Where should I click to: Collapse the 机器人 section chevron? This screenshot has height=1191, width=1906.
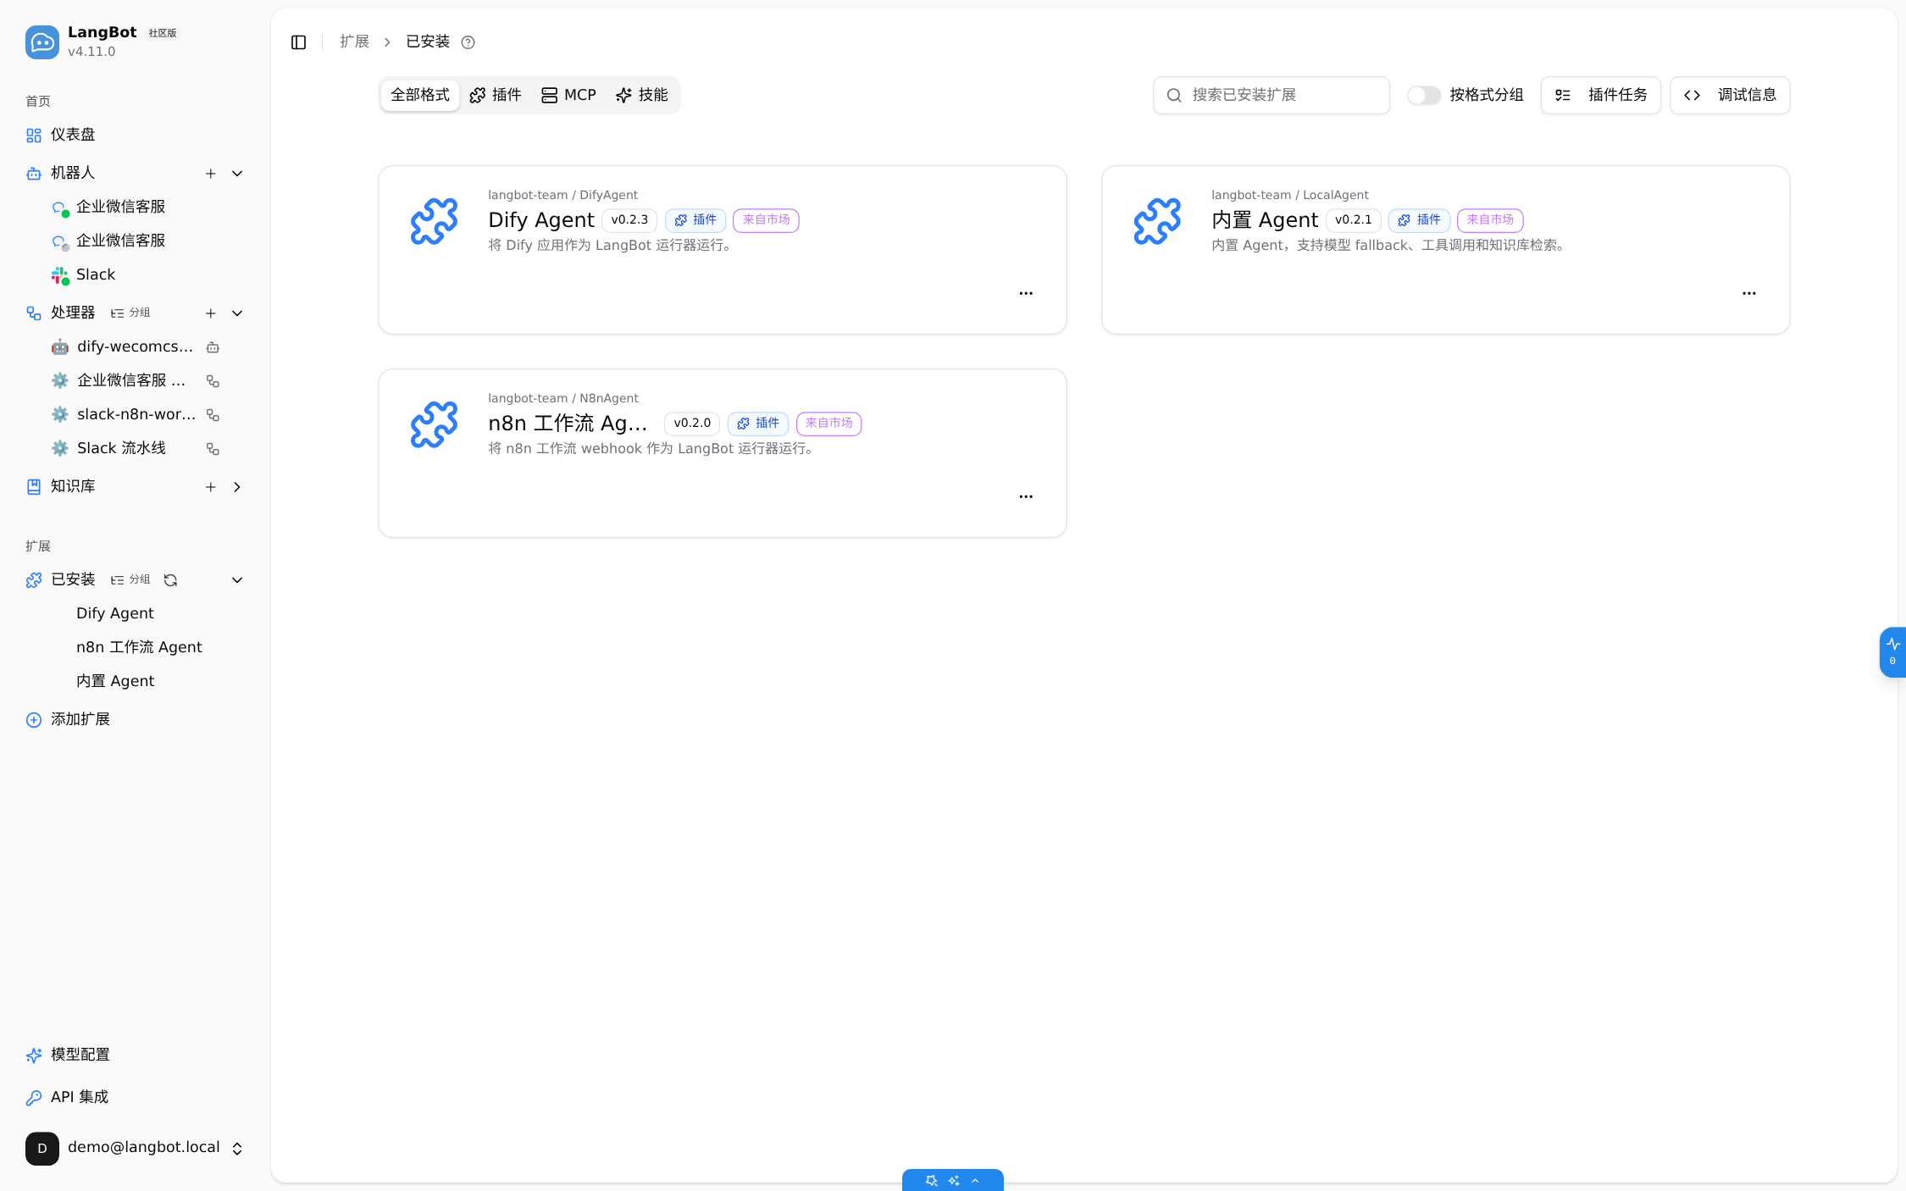[x=237, y=174]
